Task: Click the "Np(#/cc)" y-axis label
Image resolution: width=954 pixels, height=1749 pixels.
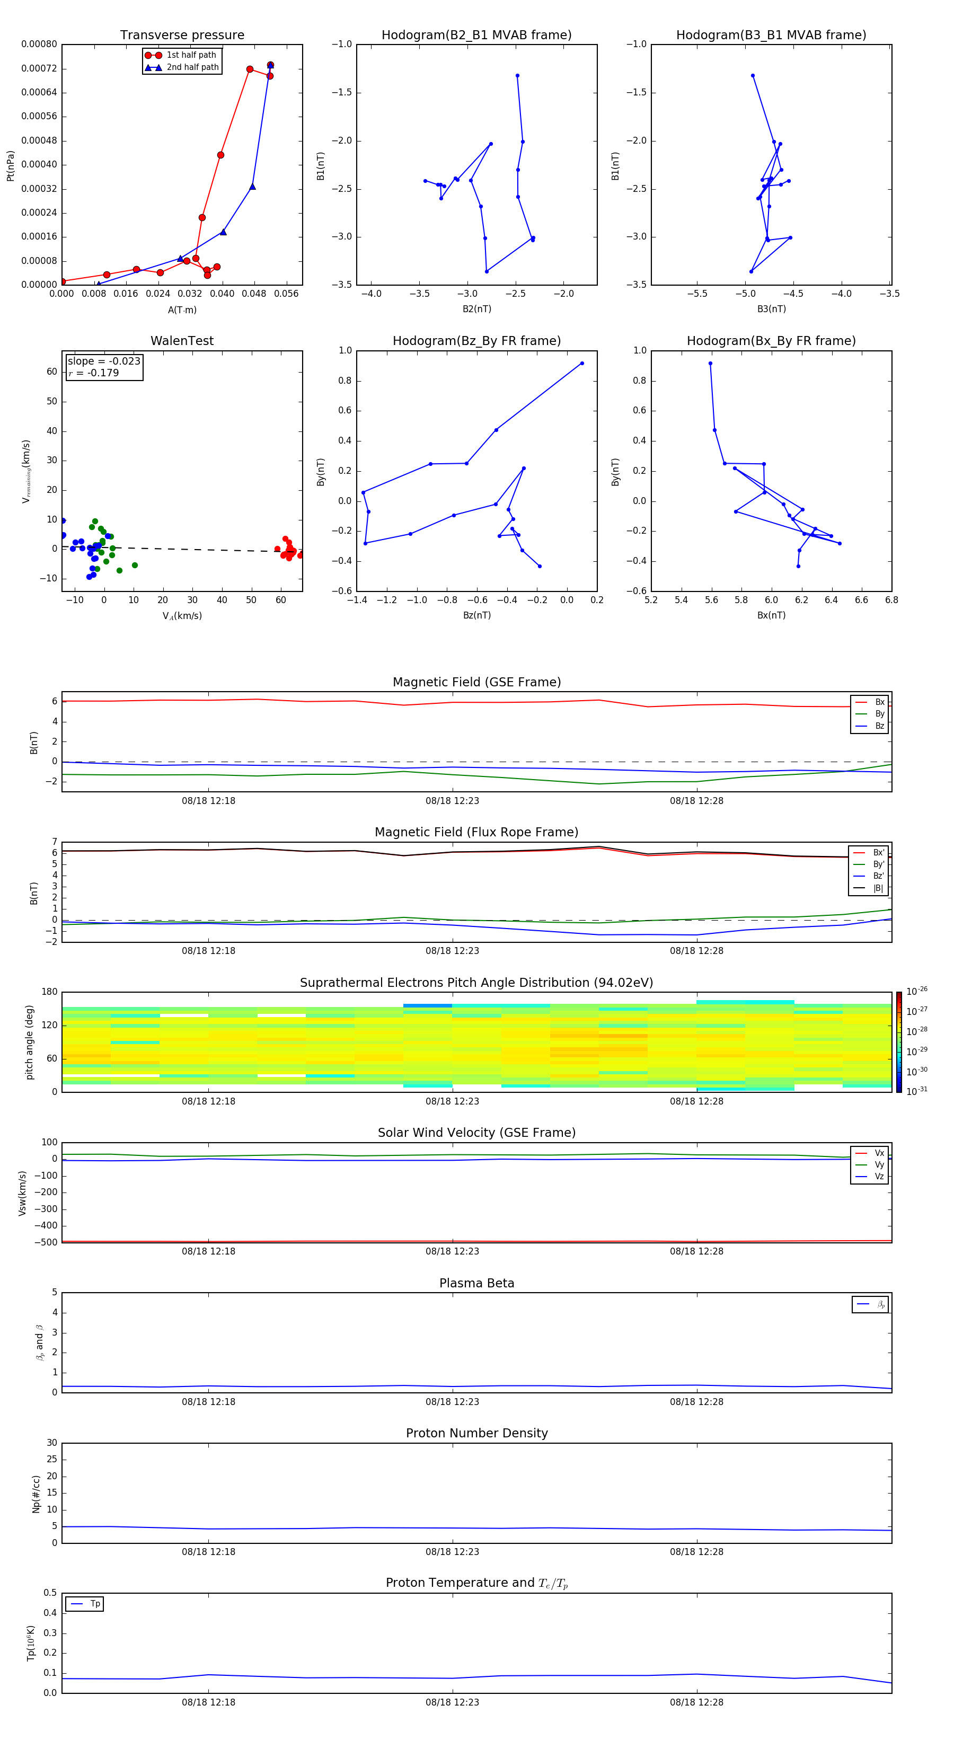Action: 36,1494
